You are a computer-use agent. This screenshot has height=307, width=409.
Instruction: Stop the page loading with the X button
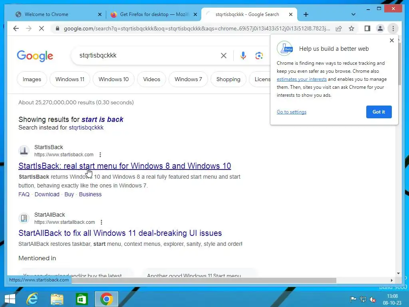pos(42,28)
